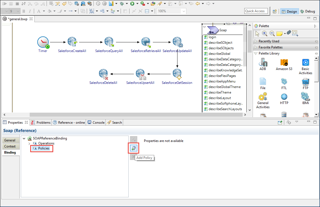Expand the Operations tree node
This screenshot has height=207, width=320.
[x=29, y=143]
